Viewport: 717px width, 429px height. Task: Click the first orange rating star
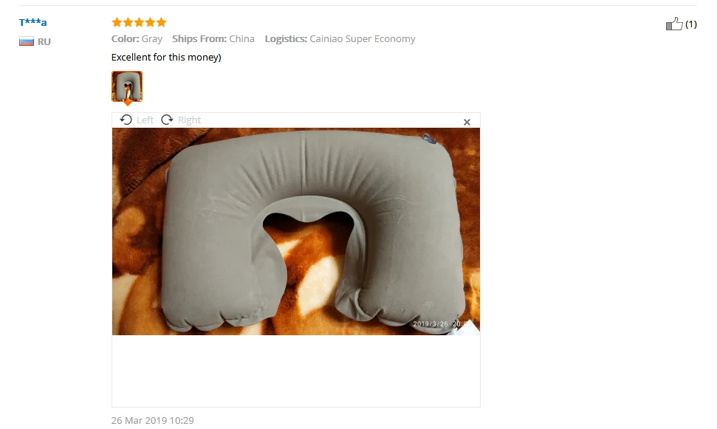click(x=117, y=22)
